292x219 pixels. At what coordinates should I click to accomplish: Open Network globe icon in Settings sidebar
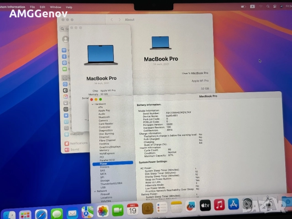(x=65, y=63)
